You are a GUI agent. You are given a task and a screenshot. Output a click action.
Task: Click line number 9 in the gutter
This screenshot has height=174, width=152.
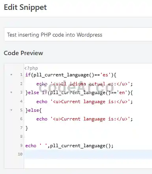[x=21, y=146]
